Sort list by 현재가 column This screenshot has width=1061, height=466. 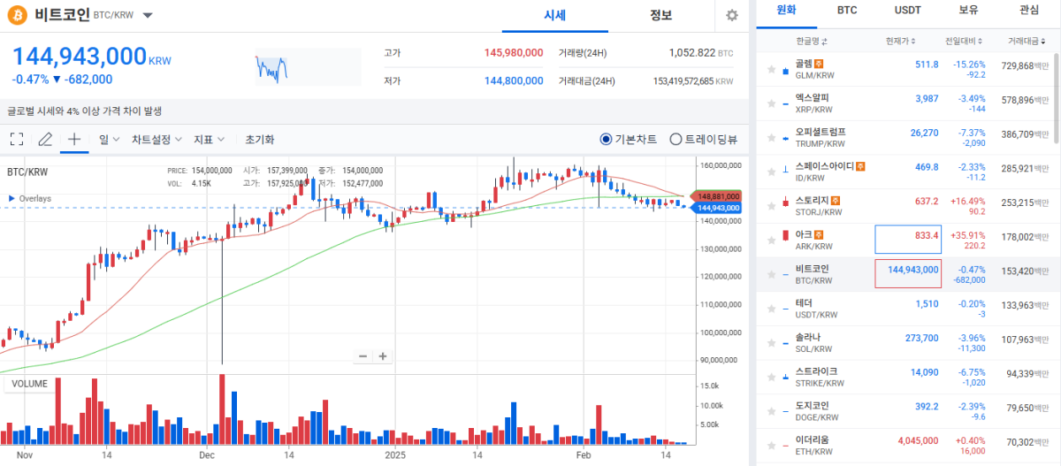tap(901, 41)
